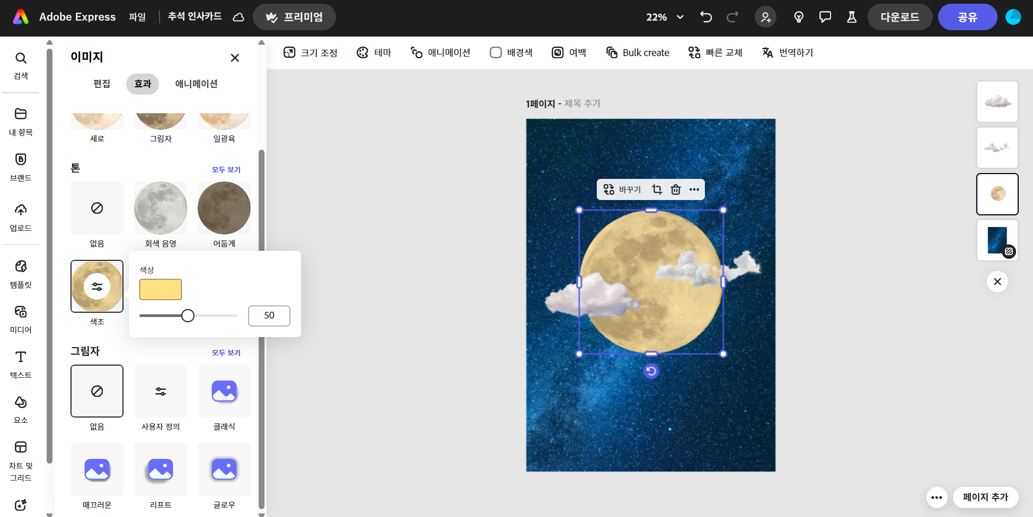Click 모두 보기 link next to 톤

coord(226,170)
